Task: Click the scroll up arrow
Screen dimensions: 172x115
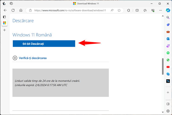Action: (x=163, y=16)
